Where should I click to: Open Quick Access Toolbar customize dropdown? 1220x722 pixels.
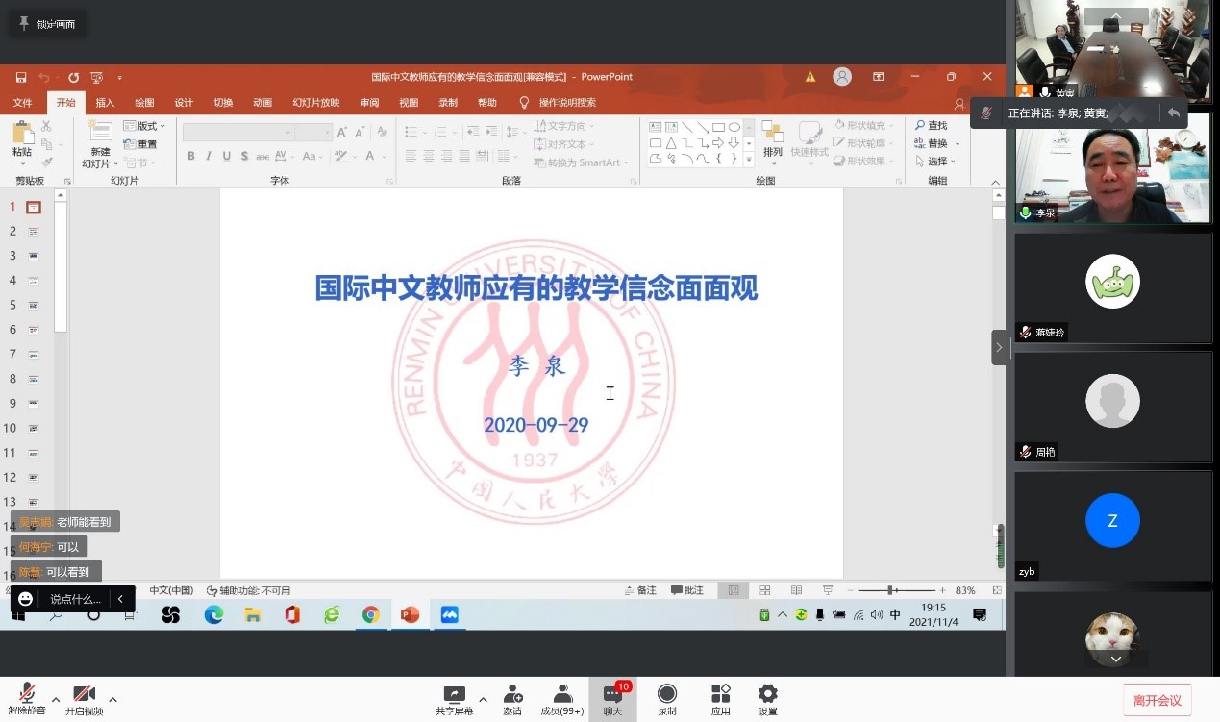tap(119, 77)
